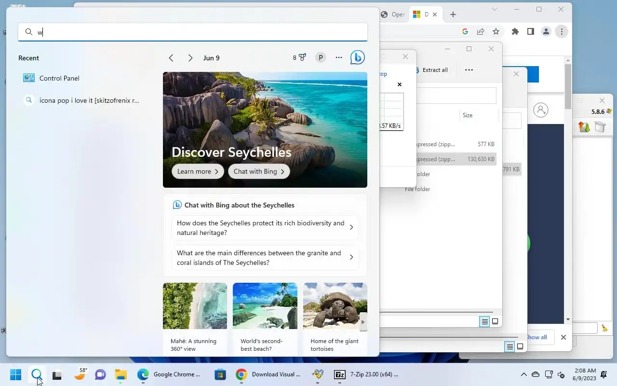This screenshot has height=386, width=617.
Task: Open Microsoft Store from the taskbar
Action: click(220, 374)
